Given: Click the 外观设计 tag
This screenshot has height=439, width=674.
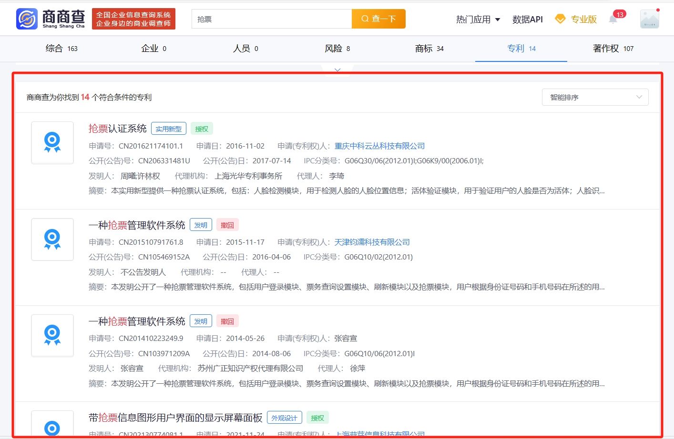Looking at the screenshot, I should (x=285, y=418).
